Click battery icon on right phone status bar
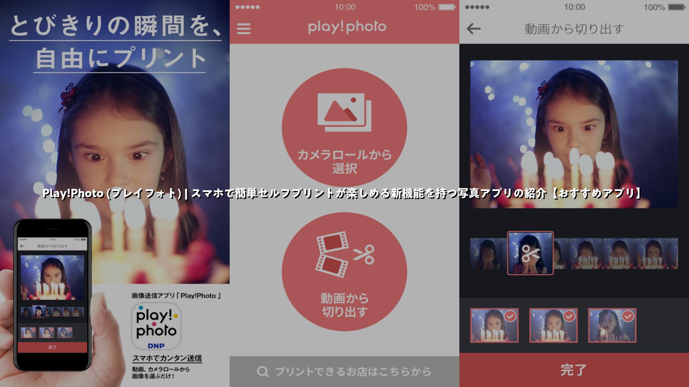This screenshot has width=689, height=387. tap(676, 7)
